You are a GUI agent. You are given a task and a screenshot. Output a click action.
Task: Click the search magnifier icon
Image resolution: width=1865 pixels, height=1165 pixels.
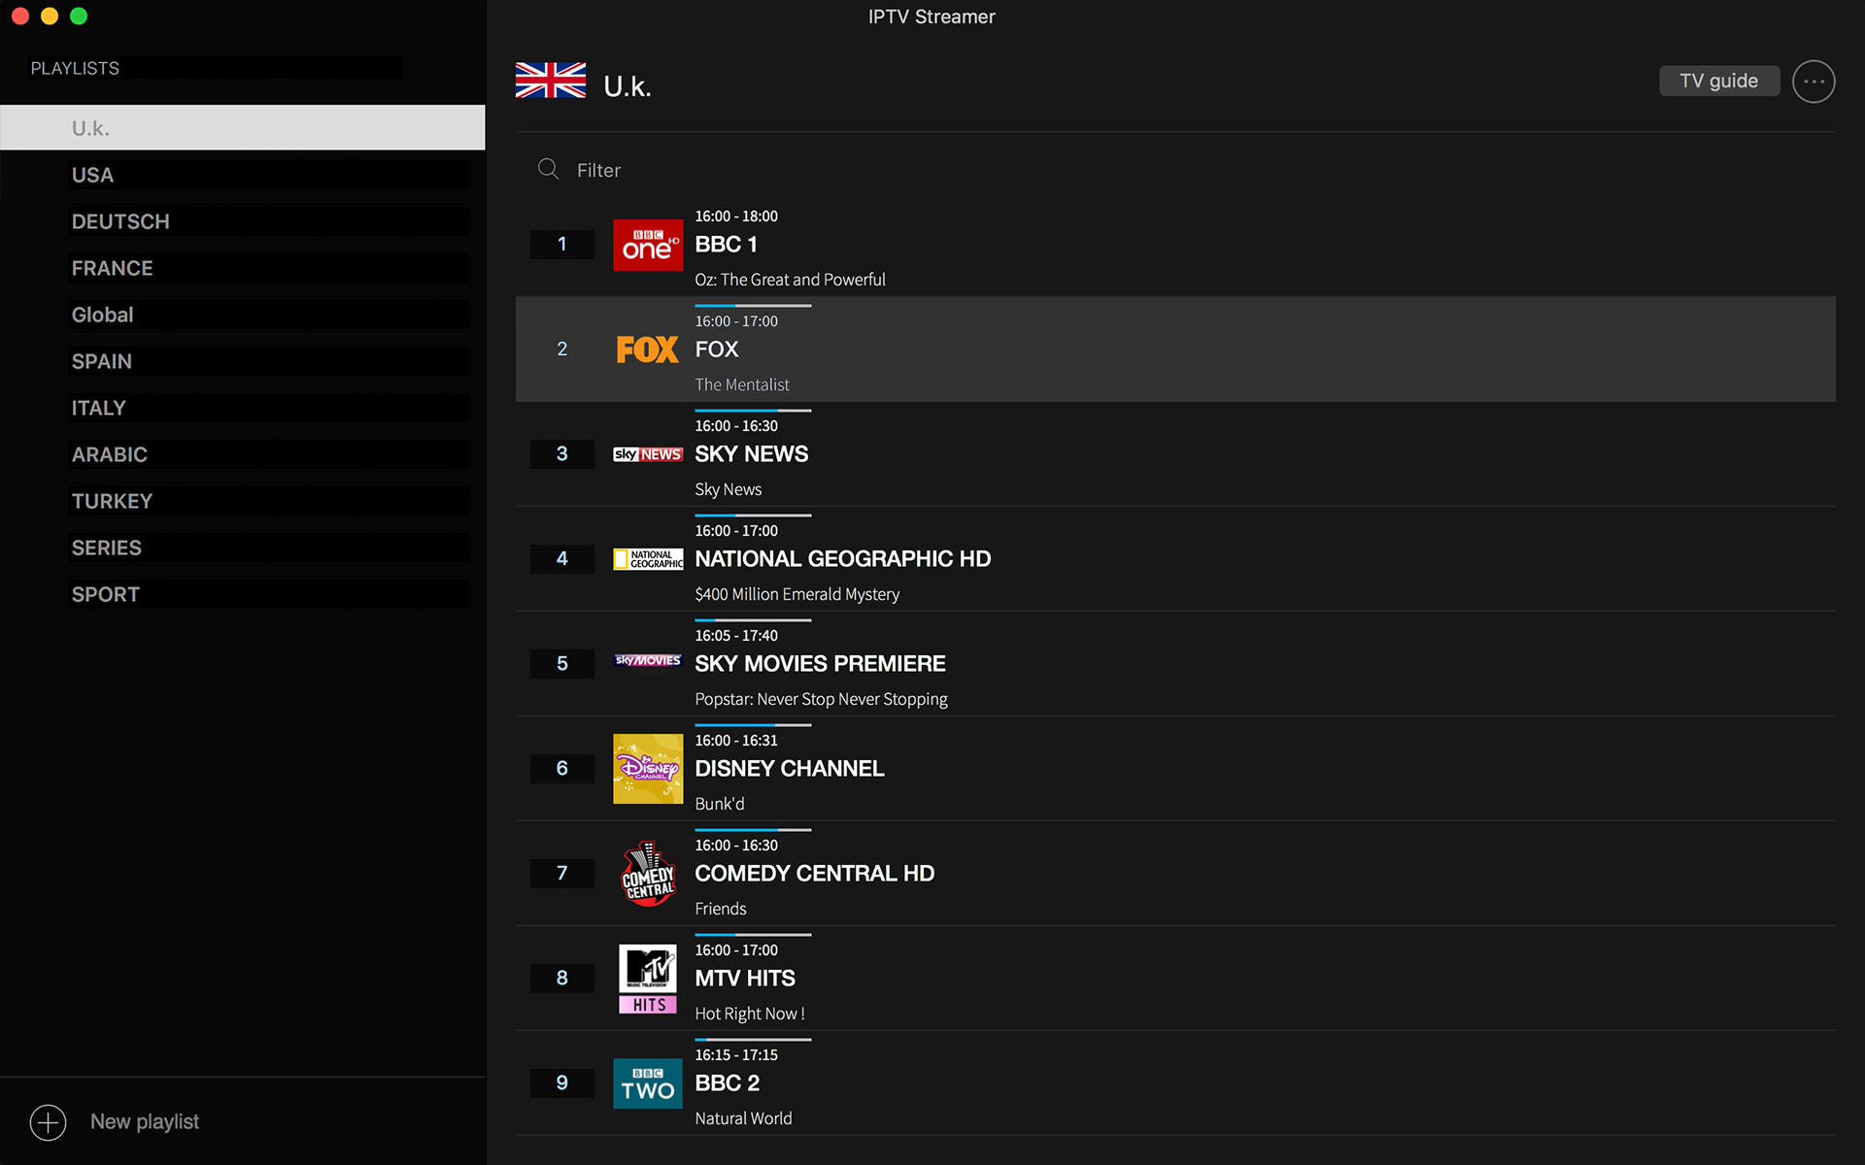click(548, 169)
